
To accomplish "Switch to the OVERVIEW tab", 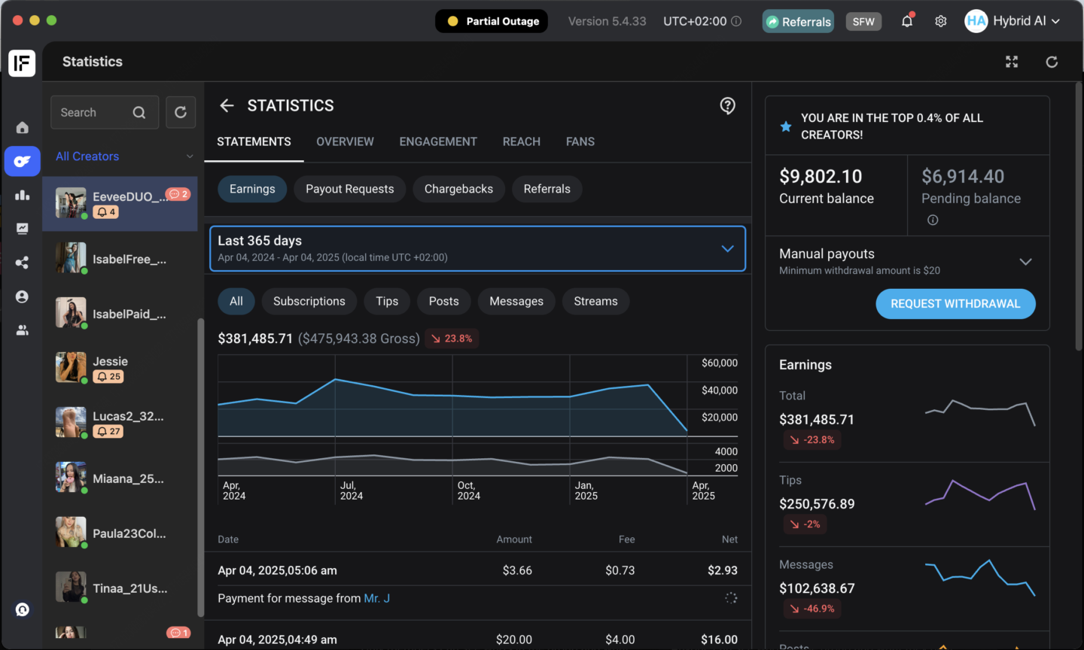I will [345, 141].
